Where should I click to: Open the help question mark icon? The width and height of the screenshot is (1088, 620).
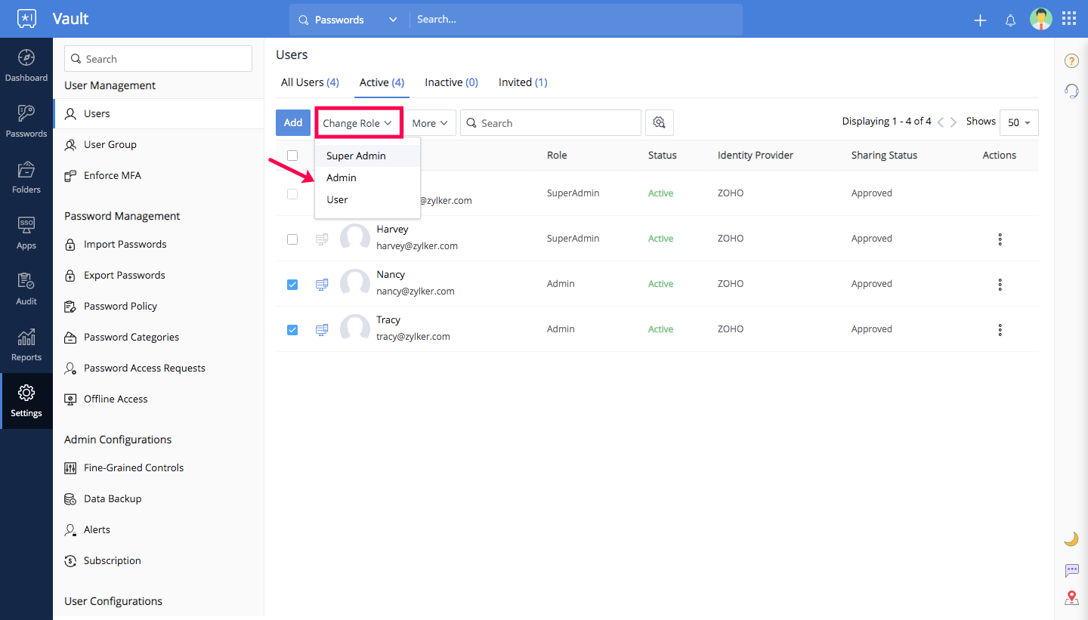point(1071,61)
